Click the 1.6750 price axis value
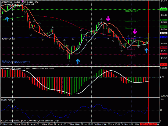 point(164,1)
